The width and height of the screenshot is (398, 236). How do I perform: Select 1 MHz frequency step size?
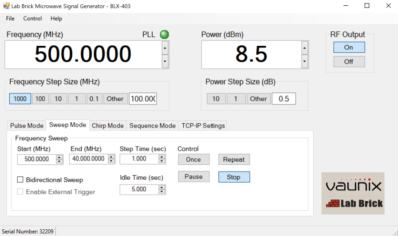(76, 99)
